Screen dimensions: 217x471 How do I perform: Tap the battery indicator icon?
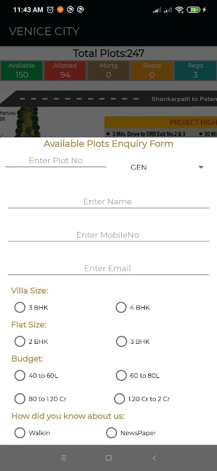193,9
